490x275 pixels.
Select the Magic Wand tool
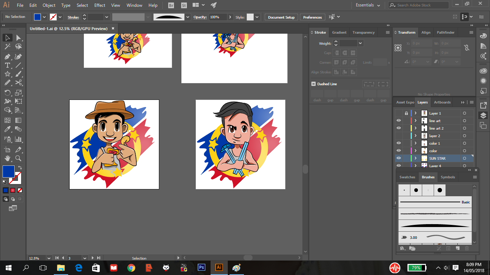[7, 47]
